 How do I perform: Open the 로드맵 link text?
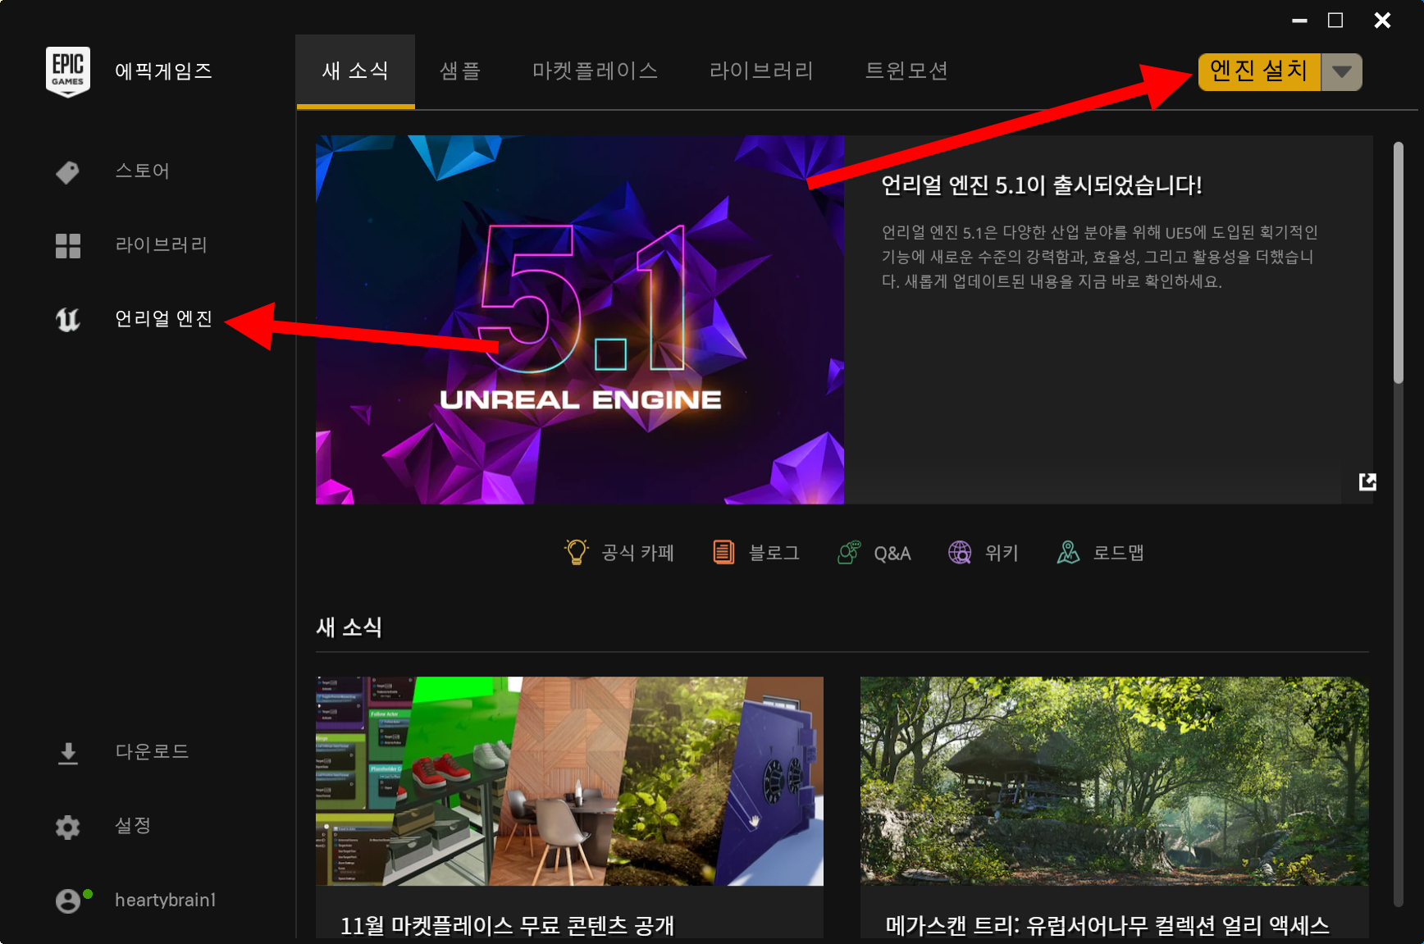(1119, 553)
